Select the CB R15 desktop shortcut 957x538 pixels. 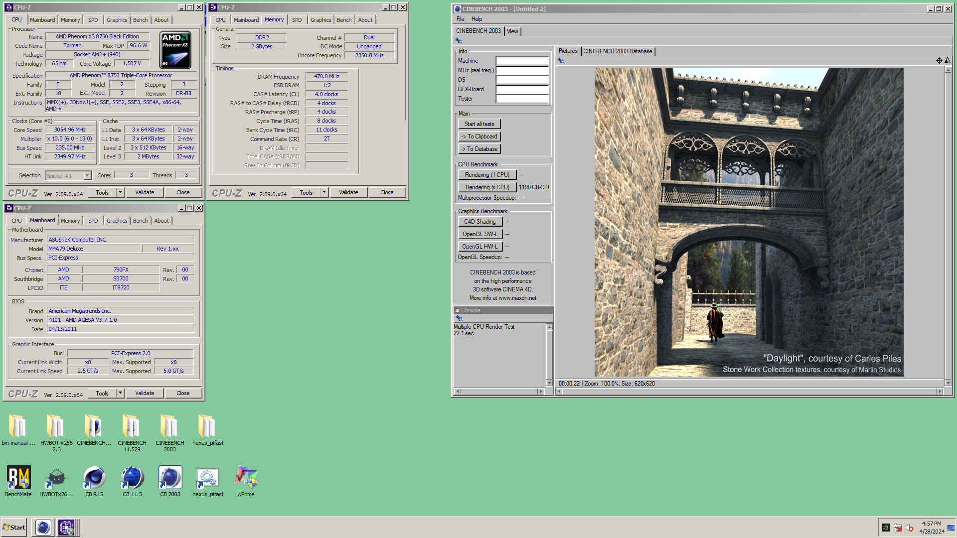click(x=94, y=482)
